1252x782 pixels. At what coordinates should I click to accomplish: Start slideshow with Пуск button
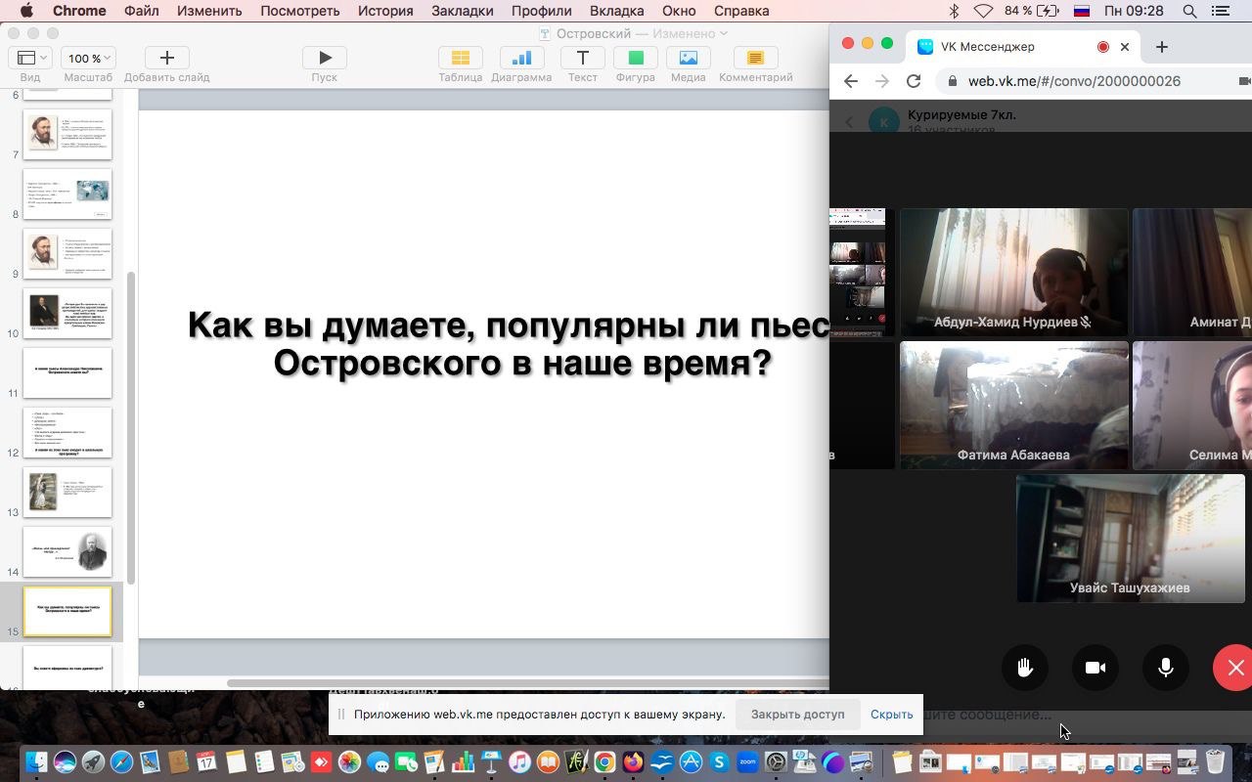pos(324,59)
